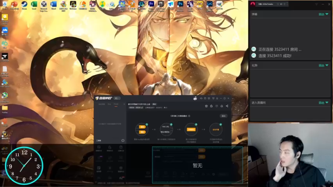Click the edit pencil beside the stream category
333x187 pixels.
pyautogui.click(x=142, y=108)
